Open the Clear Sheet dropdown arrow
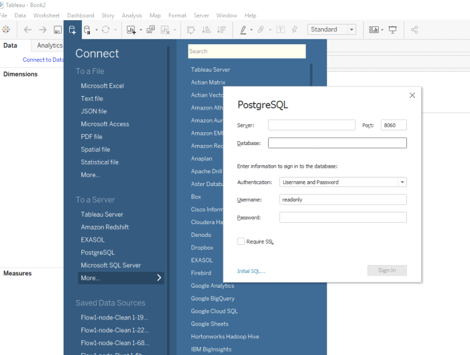470x355 pixels. 175,29
